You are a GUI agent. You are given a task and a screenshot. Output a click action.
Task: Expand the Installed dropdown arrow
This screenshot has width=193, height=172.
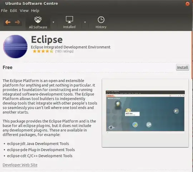click(x=85, y=22)
